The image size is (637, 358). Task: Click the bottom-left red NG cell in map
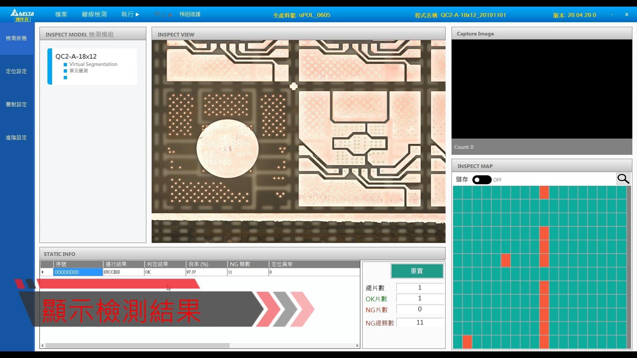(467, 342)
